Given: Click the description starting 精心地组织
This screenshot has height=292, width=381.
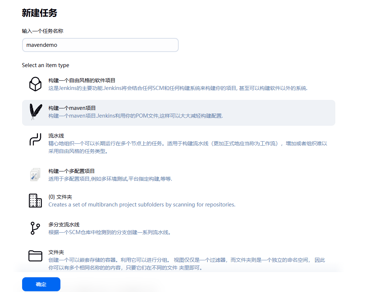Looking at the screenshot, I should 188,147.
